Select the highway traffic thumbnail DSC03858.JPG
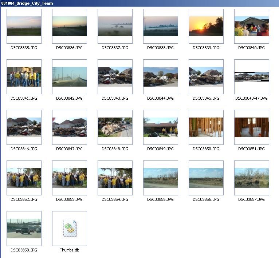Screen dimensions: 279x258 [x=24, y=229]
